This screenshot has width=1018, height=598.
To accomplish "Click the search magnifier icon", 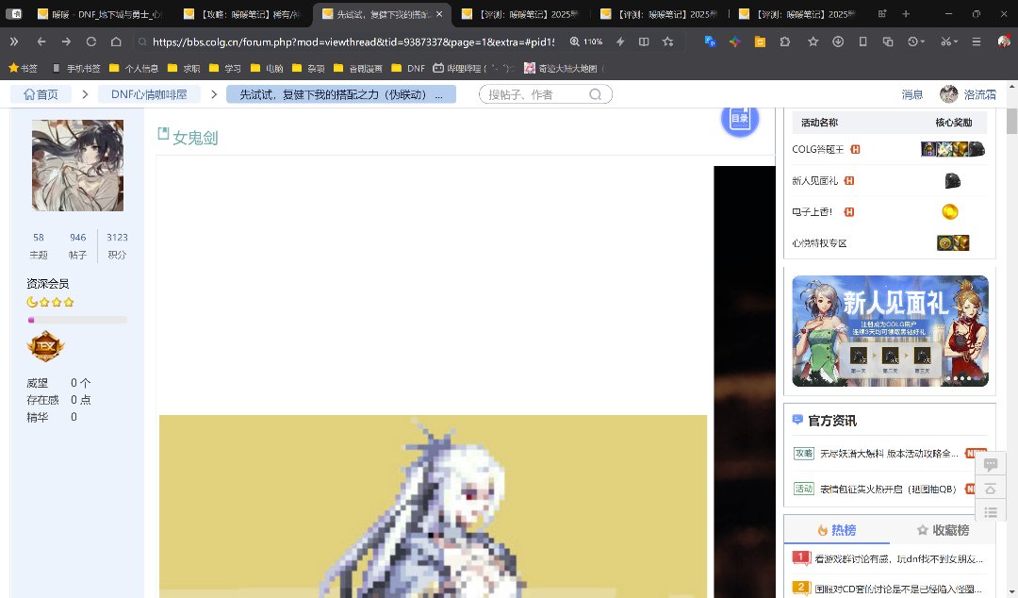I will point(596,94).
